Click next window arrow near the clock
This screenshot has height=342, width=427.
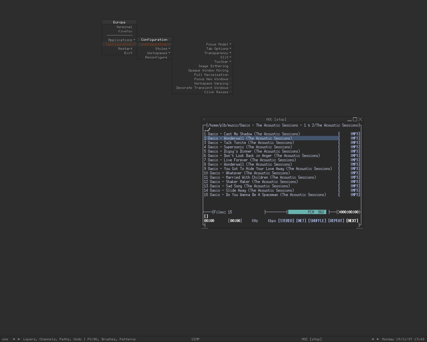[378, 339]
